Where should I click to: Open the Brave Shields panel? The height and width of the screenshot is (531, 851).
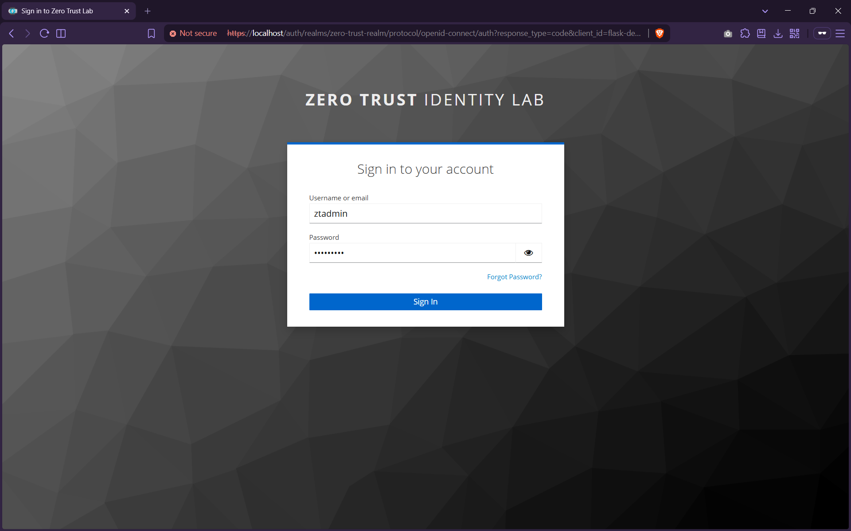[x=660, y=33]
